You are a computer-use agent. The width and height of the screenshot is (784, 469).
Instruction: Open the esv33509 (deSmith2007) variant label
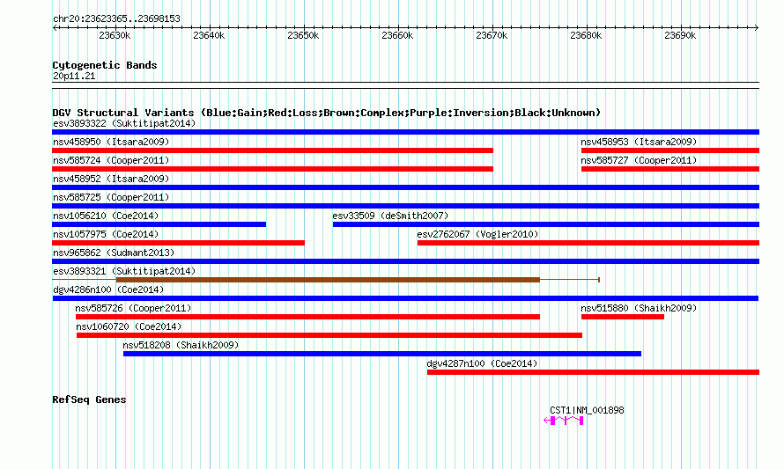tap(390, 216)
